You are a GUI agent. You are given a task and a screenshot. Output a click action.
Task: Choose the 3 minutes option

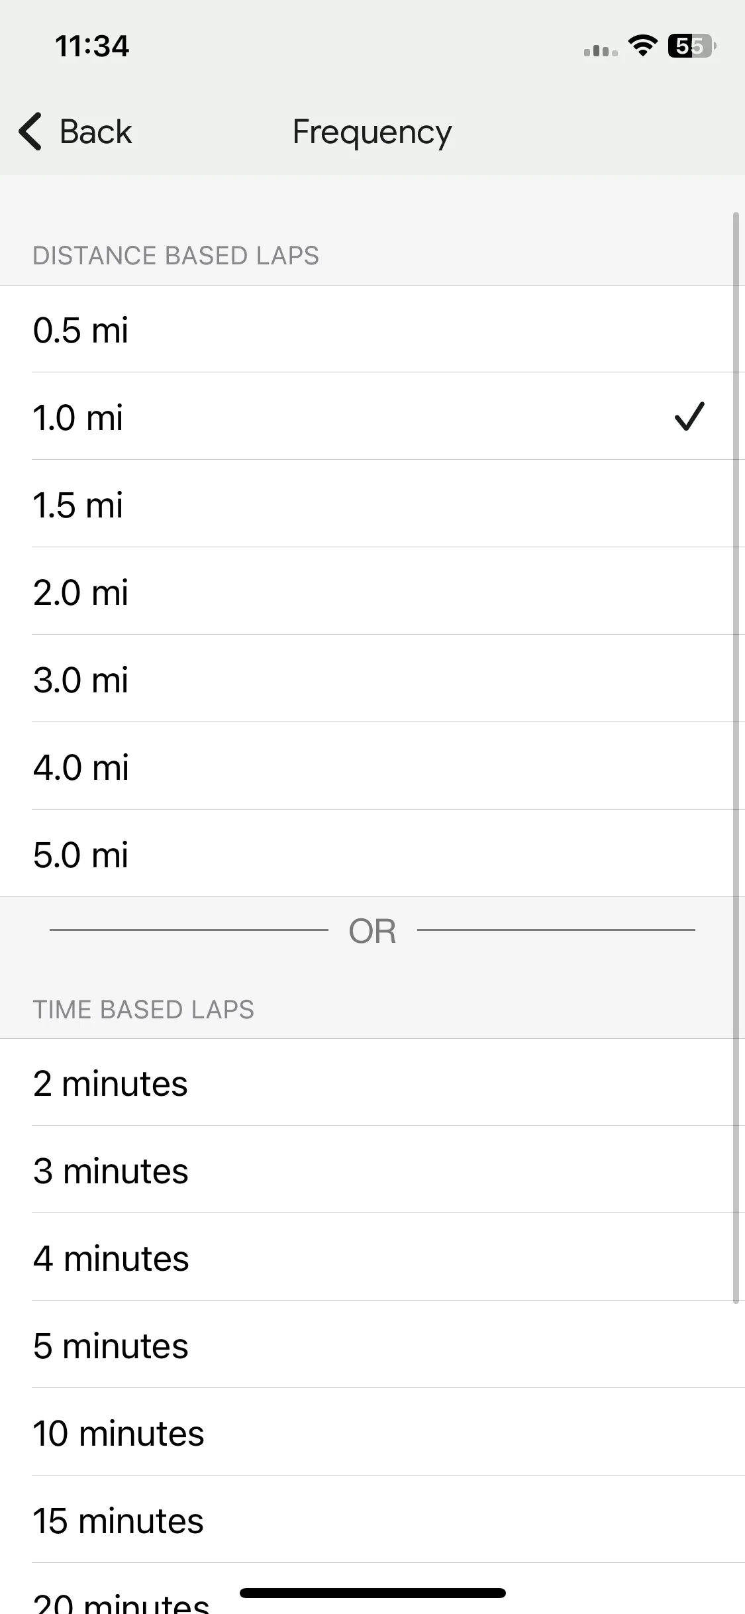372,1170
